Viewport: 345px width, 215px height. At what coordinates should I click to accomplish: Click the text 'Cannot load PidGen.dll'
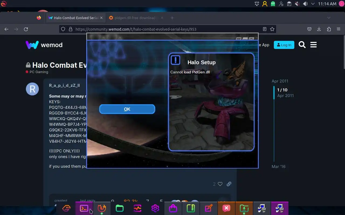pos(190,72)
